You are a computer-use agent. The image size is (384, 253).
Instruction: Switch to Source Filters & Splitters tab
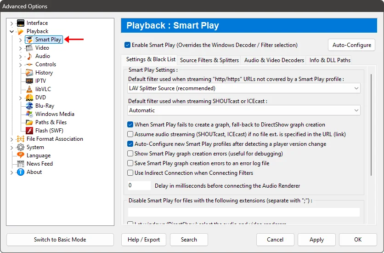[209, 60]
